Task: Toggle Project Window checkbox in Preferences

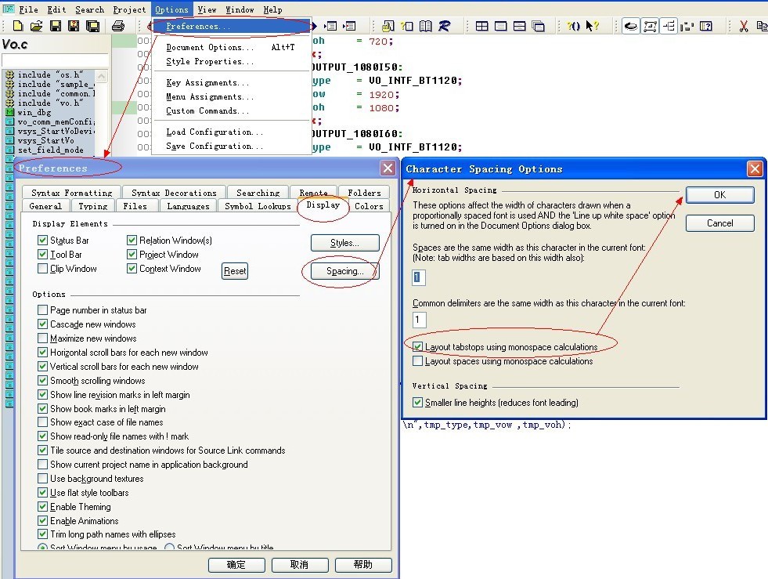Action: point(132,255)
